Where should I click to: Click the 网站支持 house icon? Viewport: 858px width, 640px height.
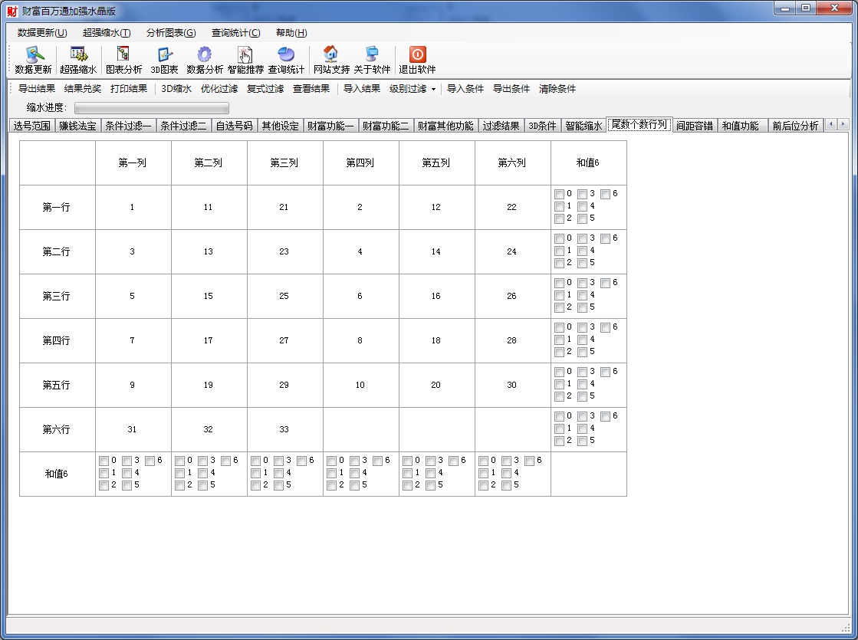pyautogui.click(x=330, y=54)
